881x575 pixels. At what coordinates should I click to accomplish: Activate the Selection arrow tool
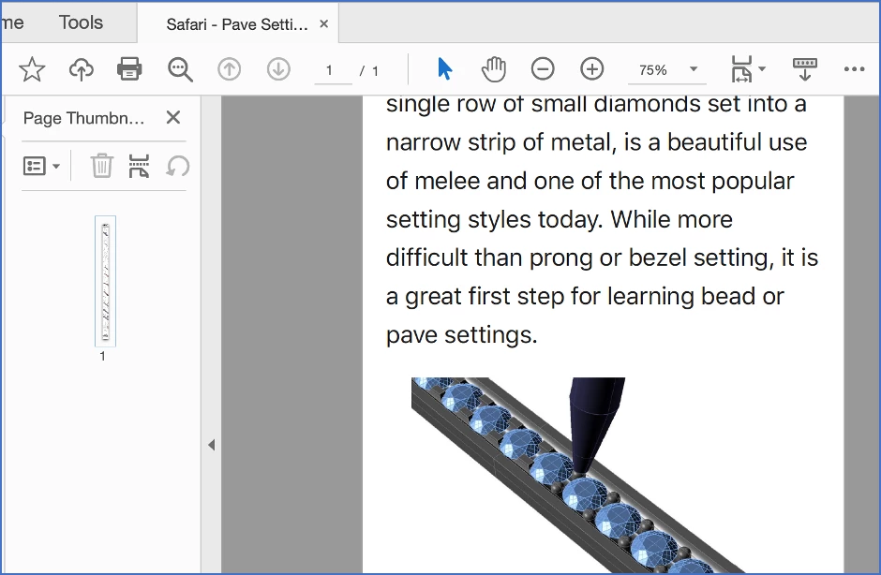tap(444, 69)
